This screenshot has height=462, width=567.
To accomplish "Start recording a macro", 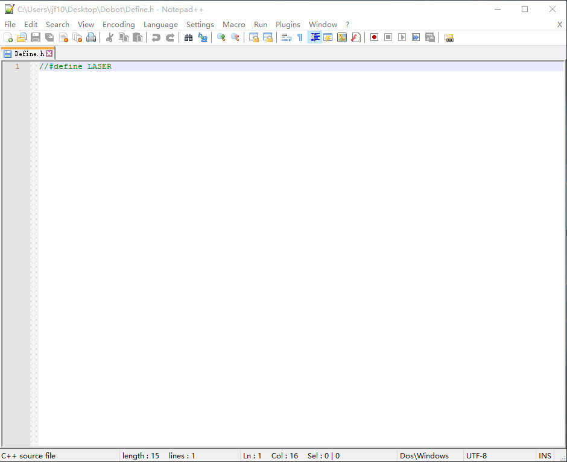I will coord(373,37).
